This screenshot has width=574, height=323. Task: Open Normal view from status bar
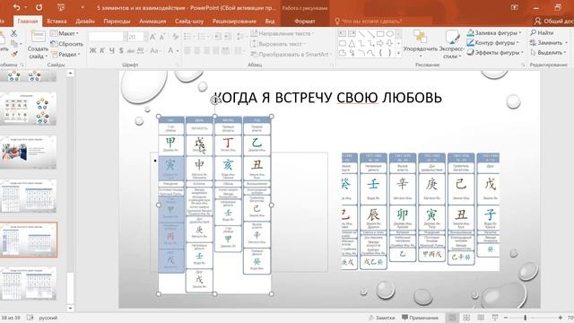coord(452,318)
